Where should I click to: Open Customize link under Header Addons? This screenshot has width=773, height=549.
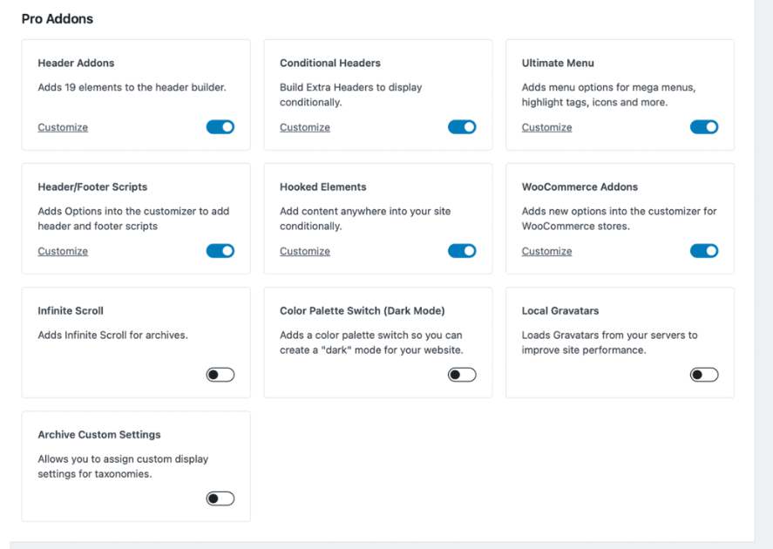63,127
